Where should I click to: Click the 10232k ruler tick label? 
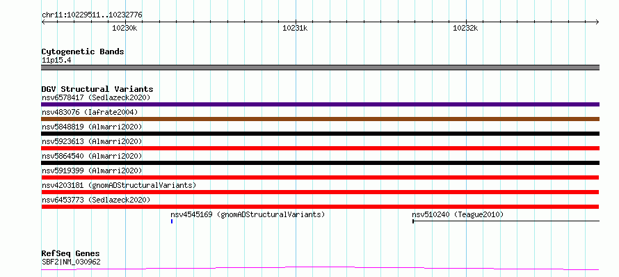tap(465, 28)
